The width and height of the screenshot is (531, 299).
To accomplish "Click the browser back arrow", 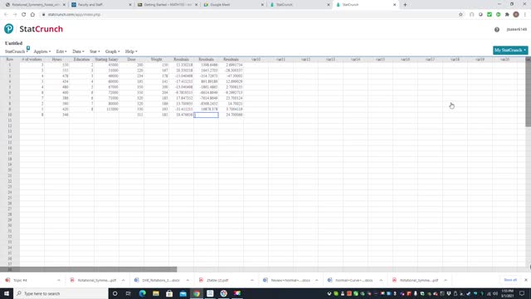I will click(x=6, y=15).
